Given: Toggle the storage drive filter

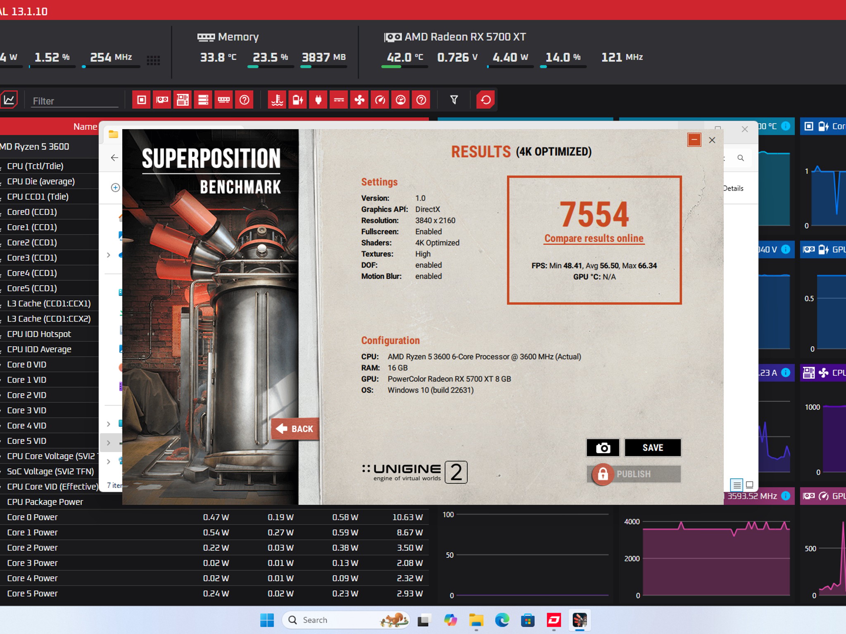Looking at the screenshot, I should tap(203, 100).
